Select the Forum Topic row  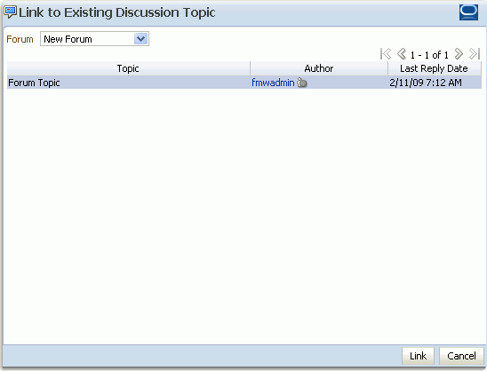coord(244,83)
